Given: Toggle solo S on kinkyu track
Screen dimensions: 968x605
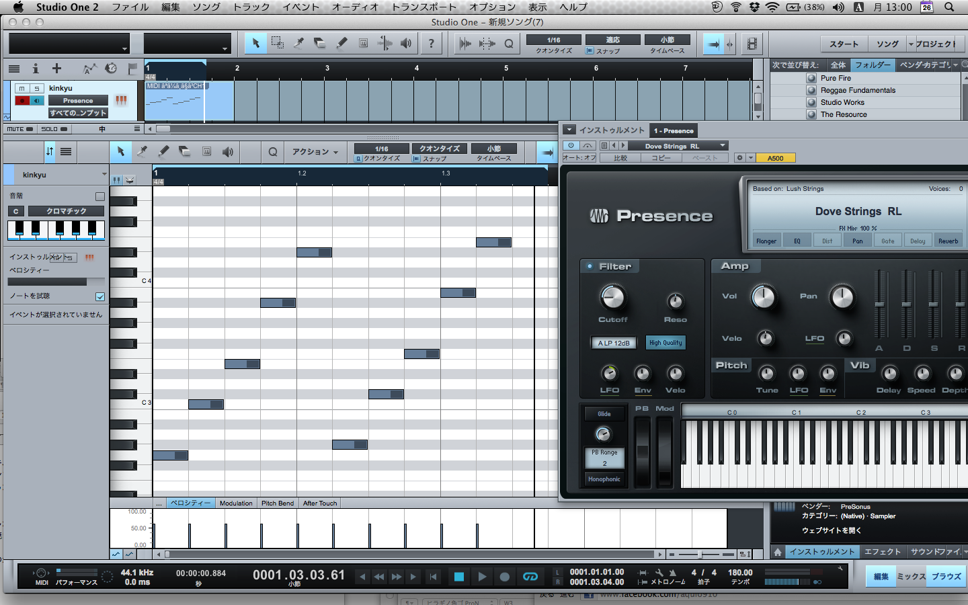Looking at the screenshot, I should (x=37, y=88).
